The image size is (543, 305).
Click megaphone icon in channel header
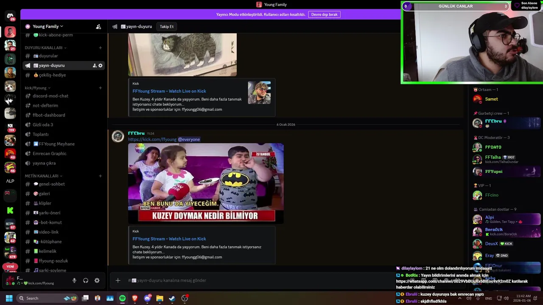coord(115,26)
